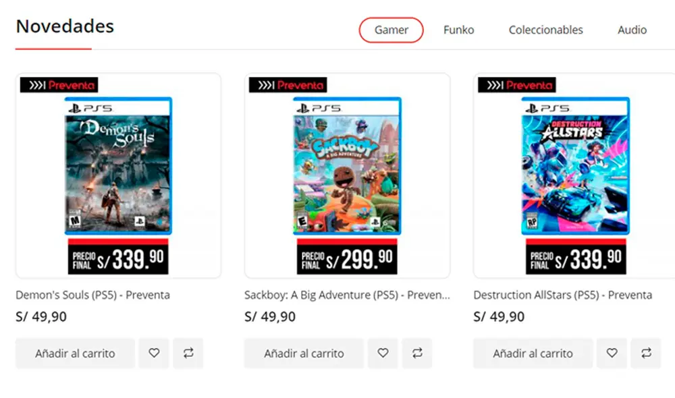Open the Coleccionables category
The width and height of the screenshot is (675, 398).
[545, 30]
